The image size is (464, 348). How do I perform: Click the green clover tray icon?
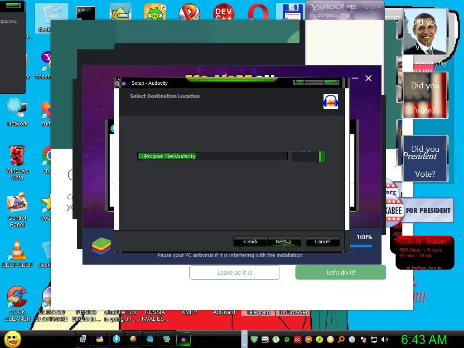pyautogui.click(x=287, y=339)
